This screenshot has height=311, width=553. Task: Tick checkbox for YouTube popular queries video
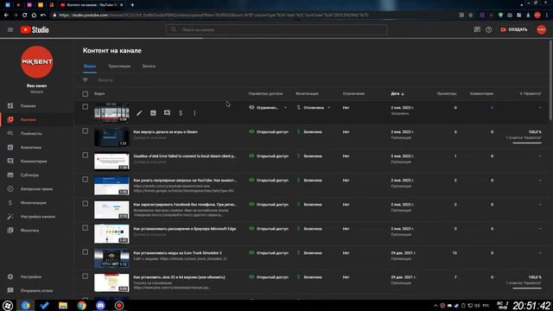[x=86, y=179]
